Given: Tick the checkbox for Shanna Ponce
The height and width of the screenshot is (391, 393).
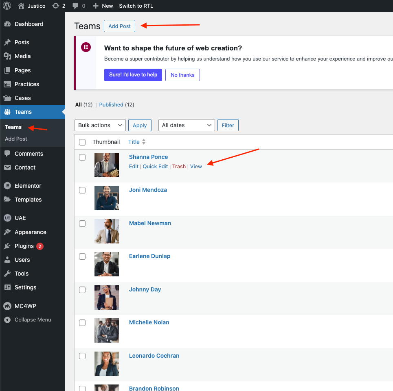Looking at the screenshot, I should tap(82, 157).
